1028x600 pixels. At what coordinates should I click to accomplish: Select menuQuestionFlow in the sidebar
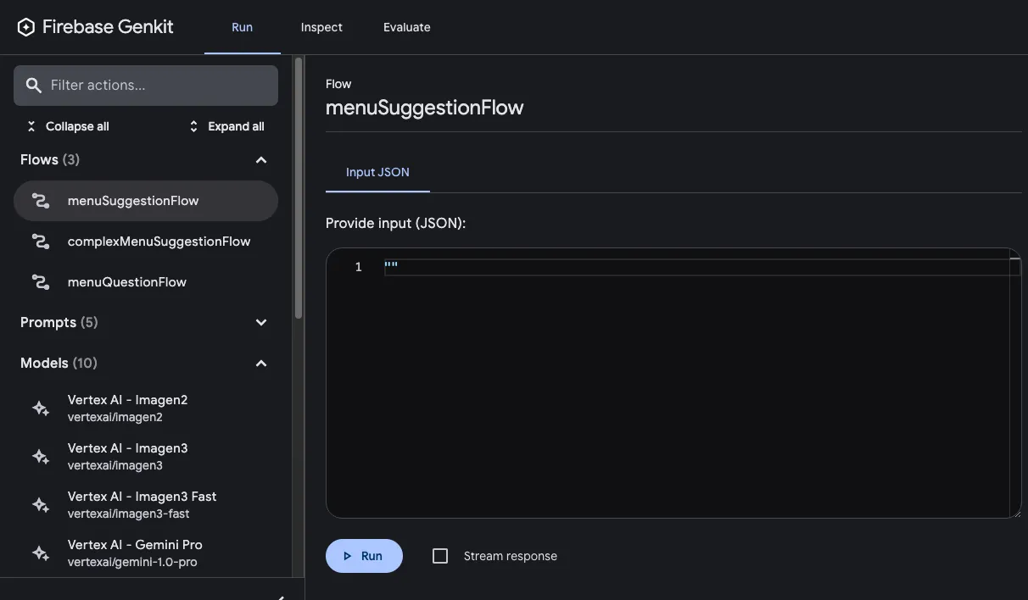click(146, 282)
